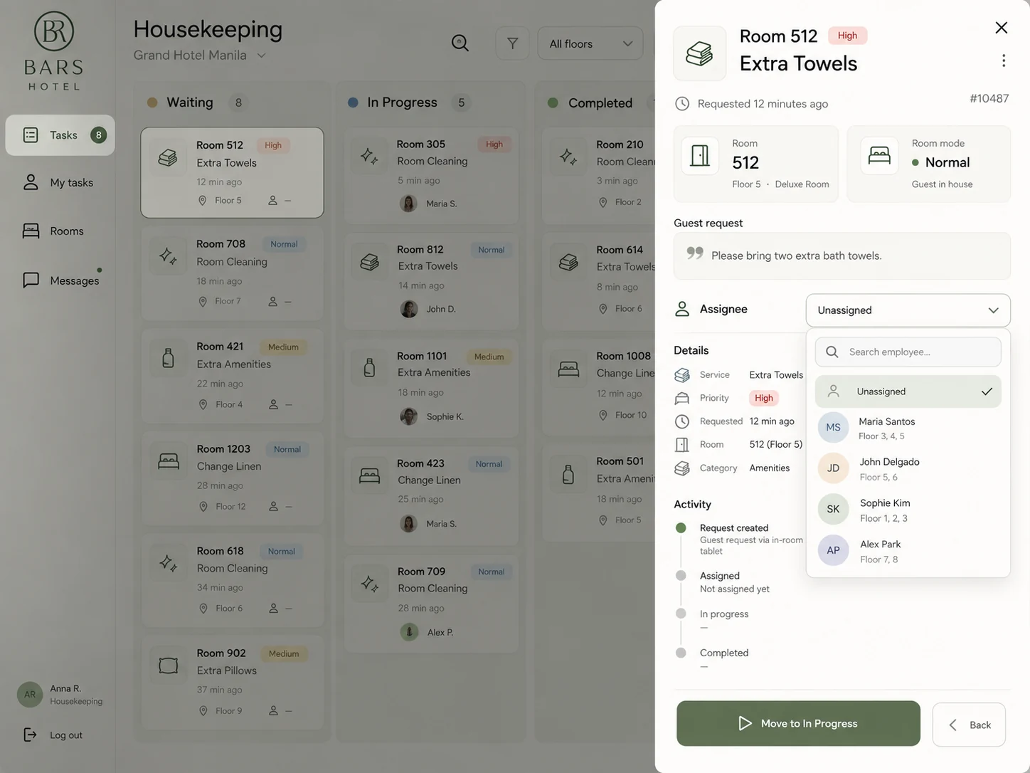Click the BARS Hotel logo
This screenshot has height=773, width=1030.
(x=54, y=51)
